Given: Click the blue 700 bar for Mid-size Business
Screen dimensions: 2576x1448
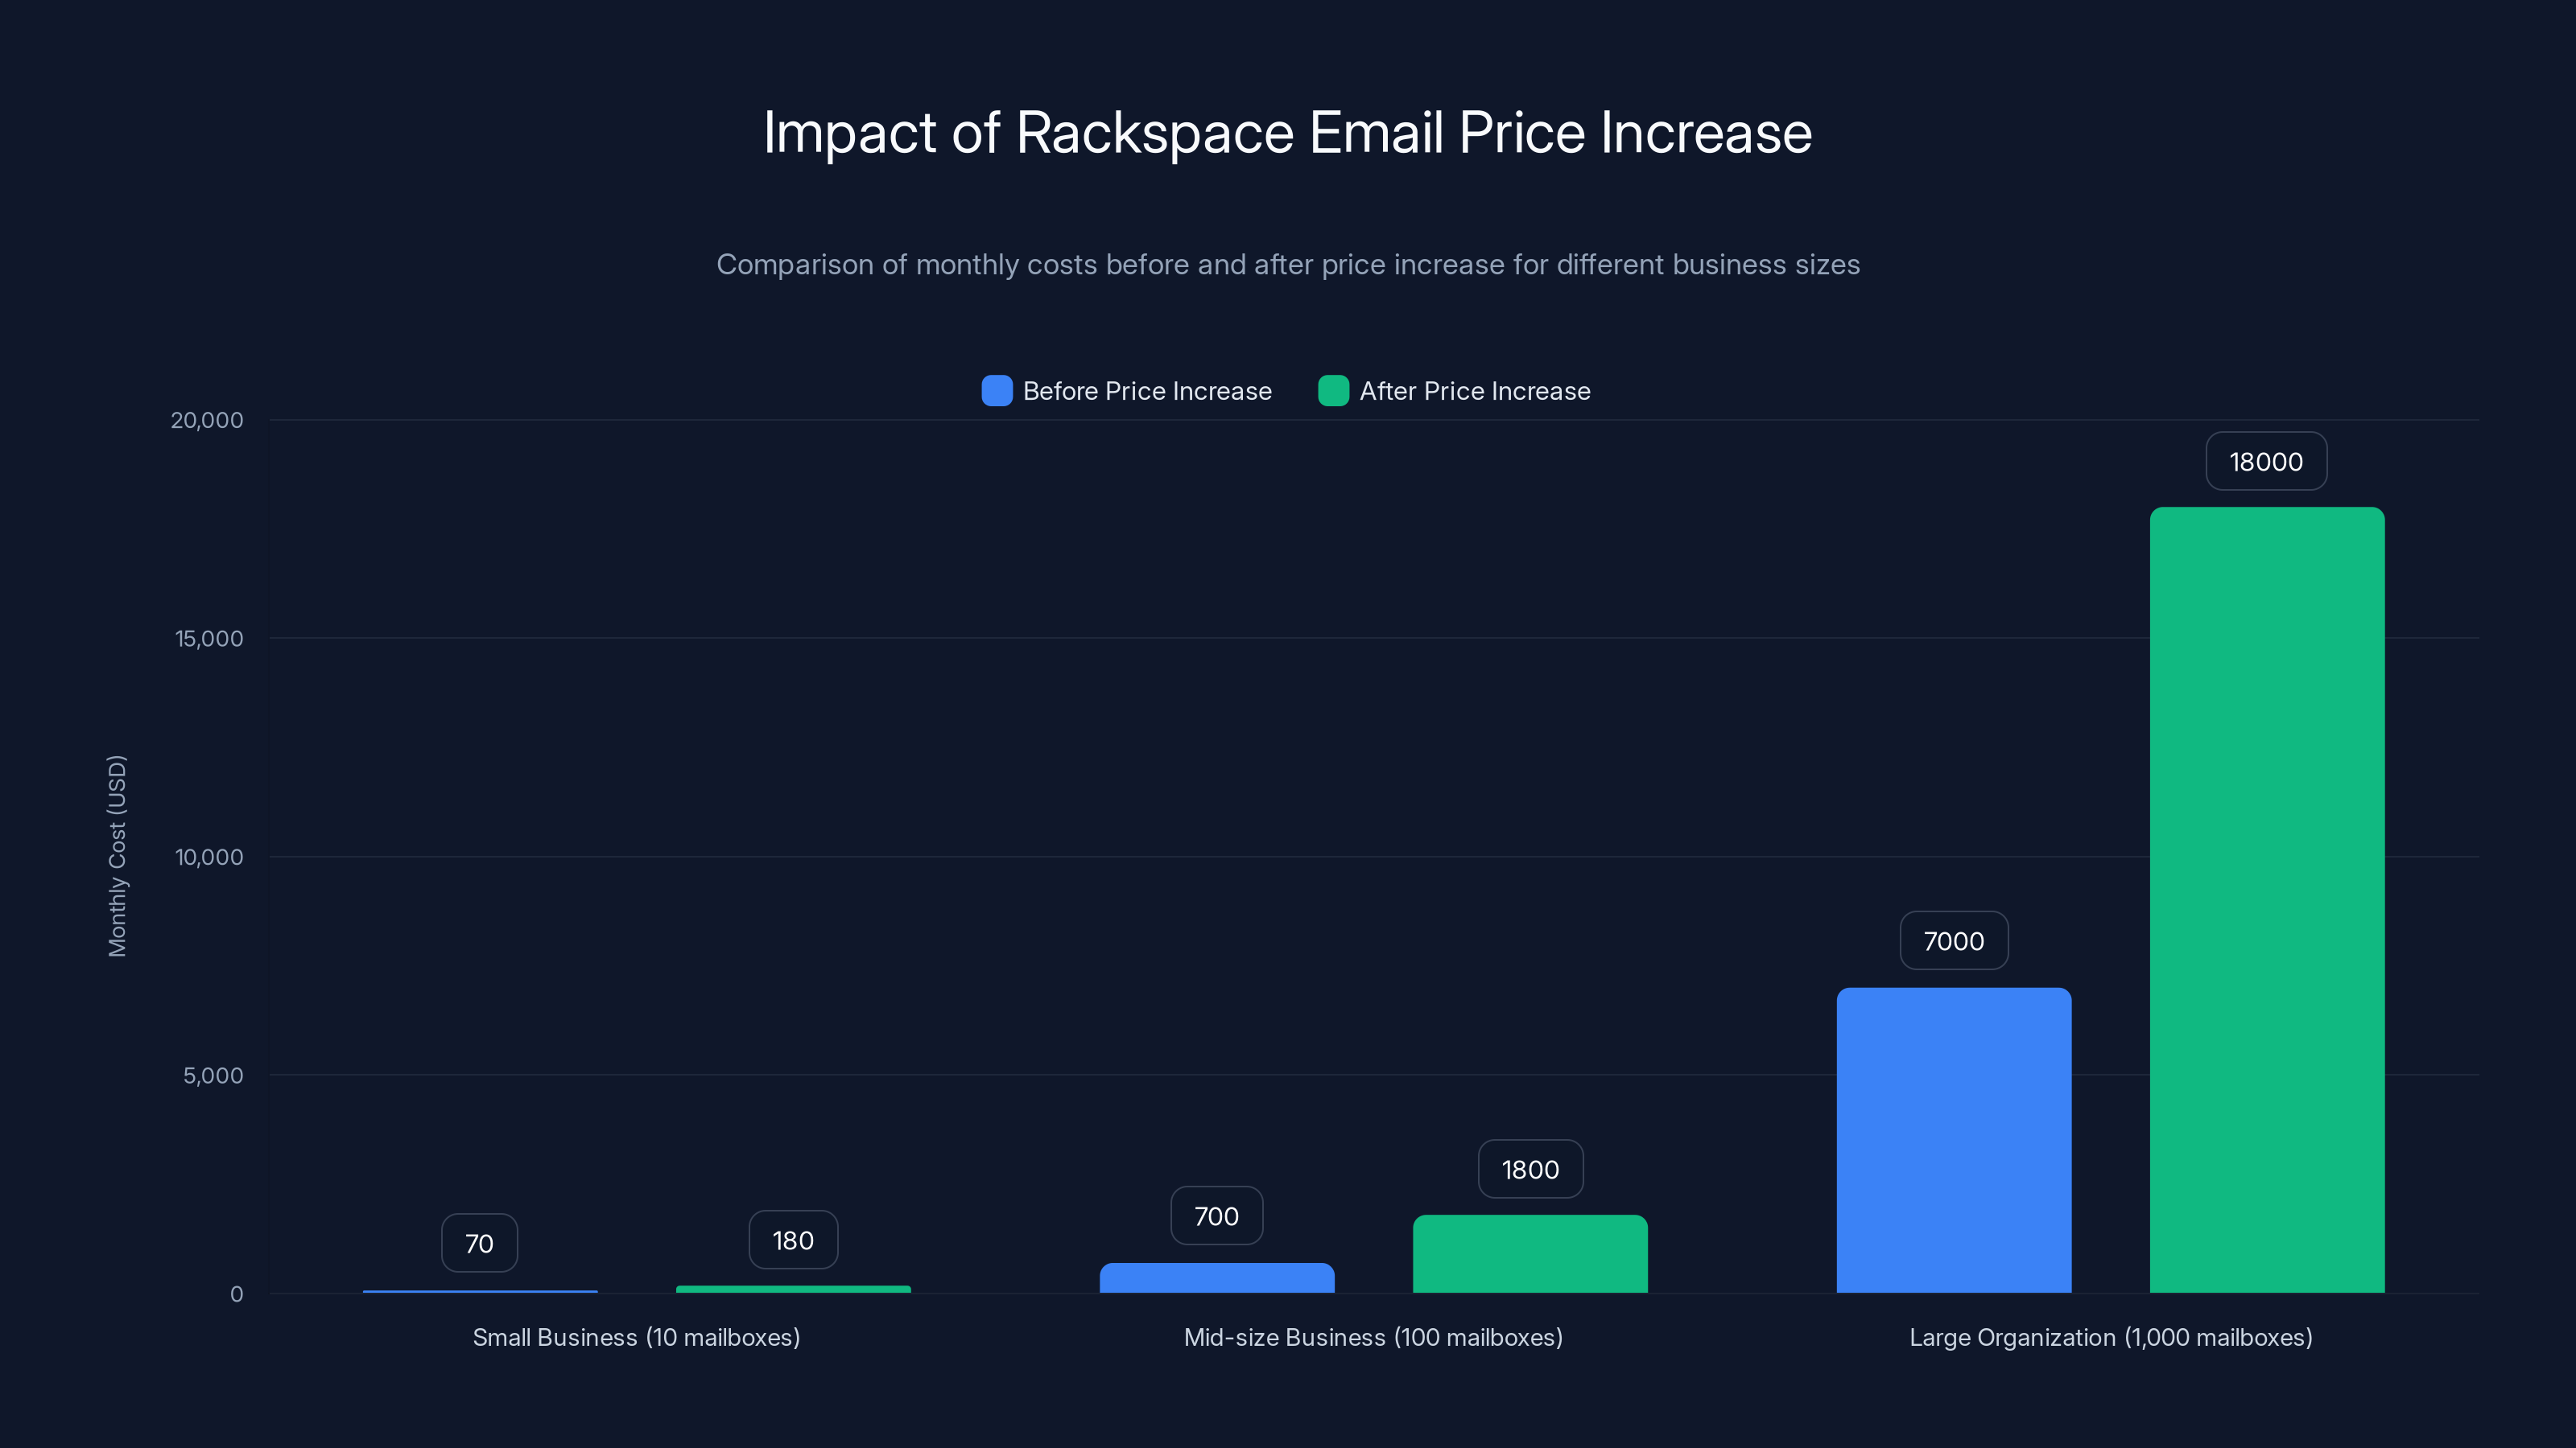Looking at the screenshot, I should point(1216,1279).
